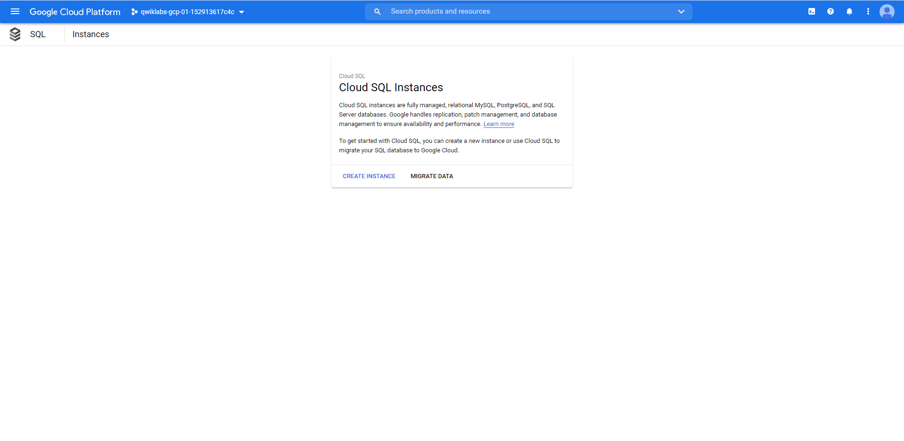Focus the Search products and resources field
Viewport: 904px width, 441px height.
click(x=528, y=12)
